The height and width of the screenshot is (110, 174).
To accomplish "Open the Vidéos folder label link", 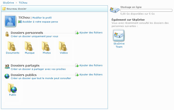I will 64,53.
